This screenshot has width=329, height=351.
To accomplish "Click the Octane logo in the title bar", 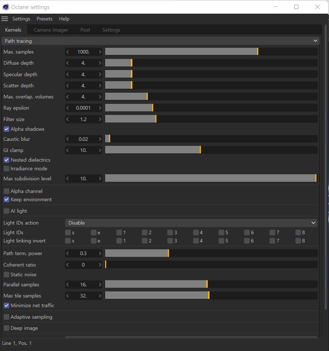I will pyautogui.click(x=6, y=7).
